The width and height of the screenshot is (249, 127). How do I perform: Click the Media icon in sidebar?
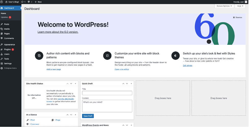(2, 29)
